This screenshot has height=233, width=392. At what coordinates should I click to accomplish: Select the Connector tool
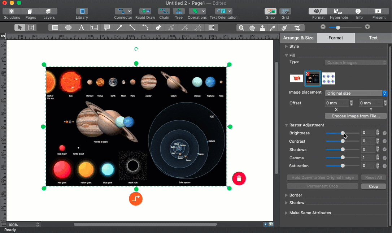[121, 11]
